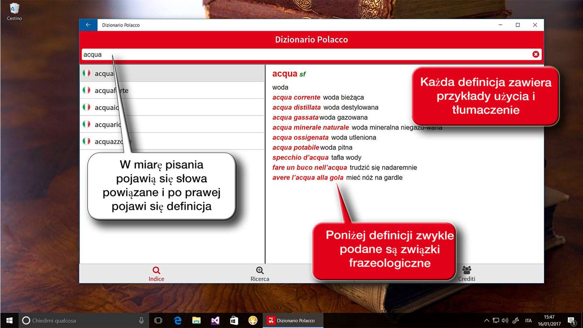Image resolution: width=583 pixels, height=328 pixels.
Task: Click the 'acqua potabile' example phrase
Action: [296, 147]
